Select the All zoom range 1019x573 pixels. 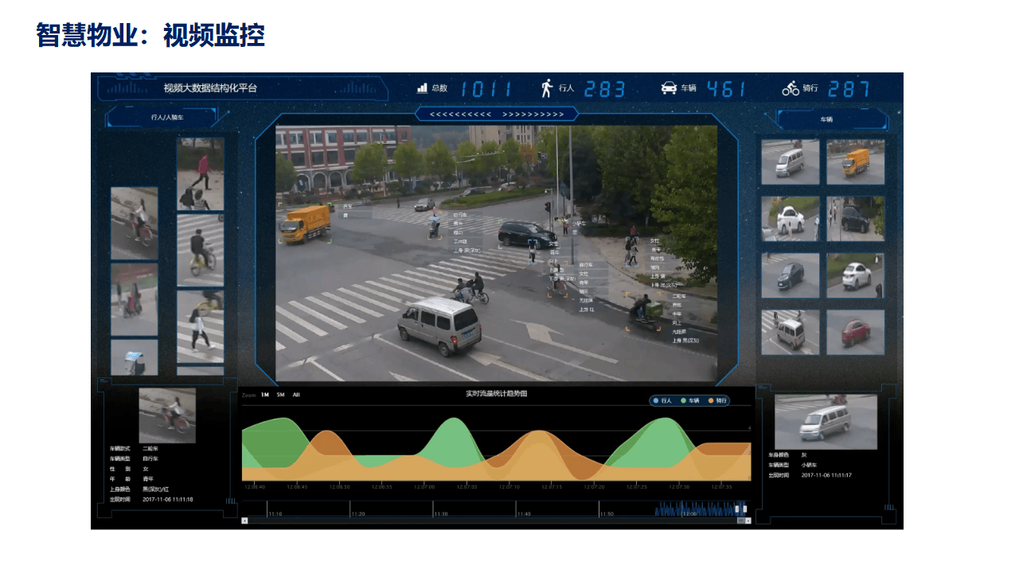click(x=296, y=395)
